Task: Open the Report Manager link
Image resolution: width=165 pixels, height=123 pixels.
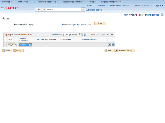Action: tap(69, 25)
